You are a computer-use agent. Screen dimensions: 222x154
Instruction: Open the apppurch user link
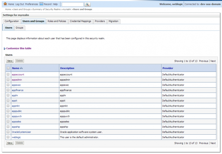[x=17, y=116]
